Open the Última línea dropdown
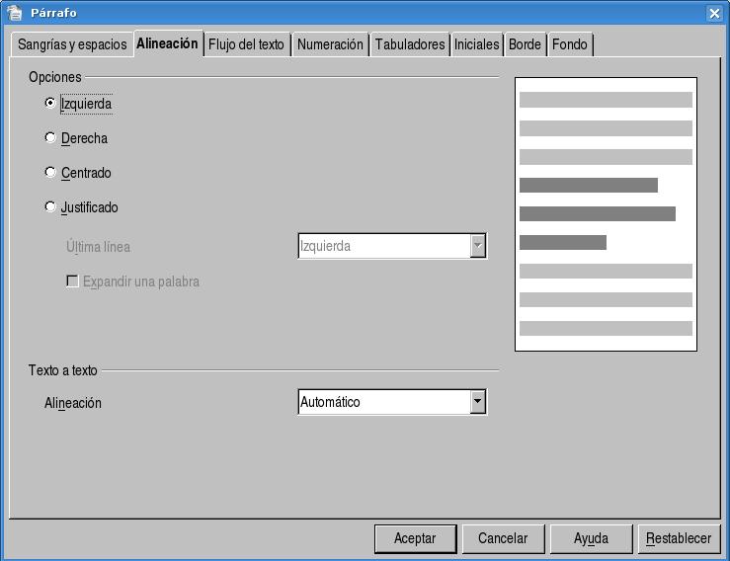730x561 pixels. coord(478,246)
